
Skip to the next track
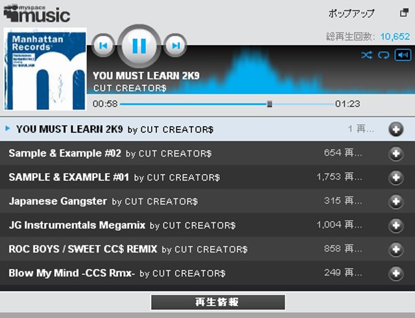pos(175,45)
